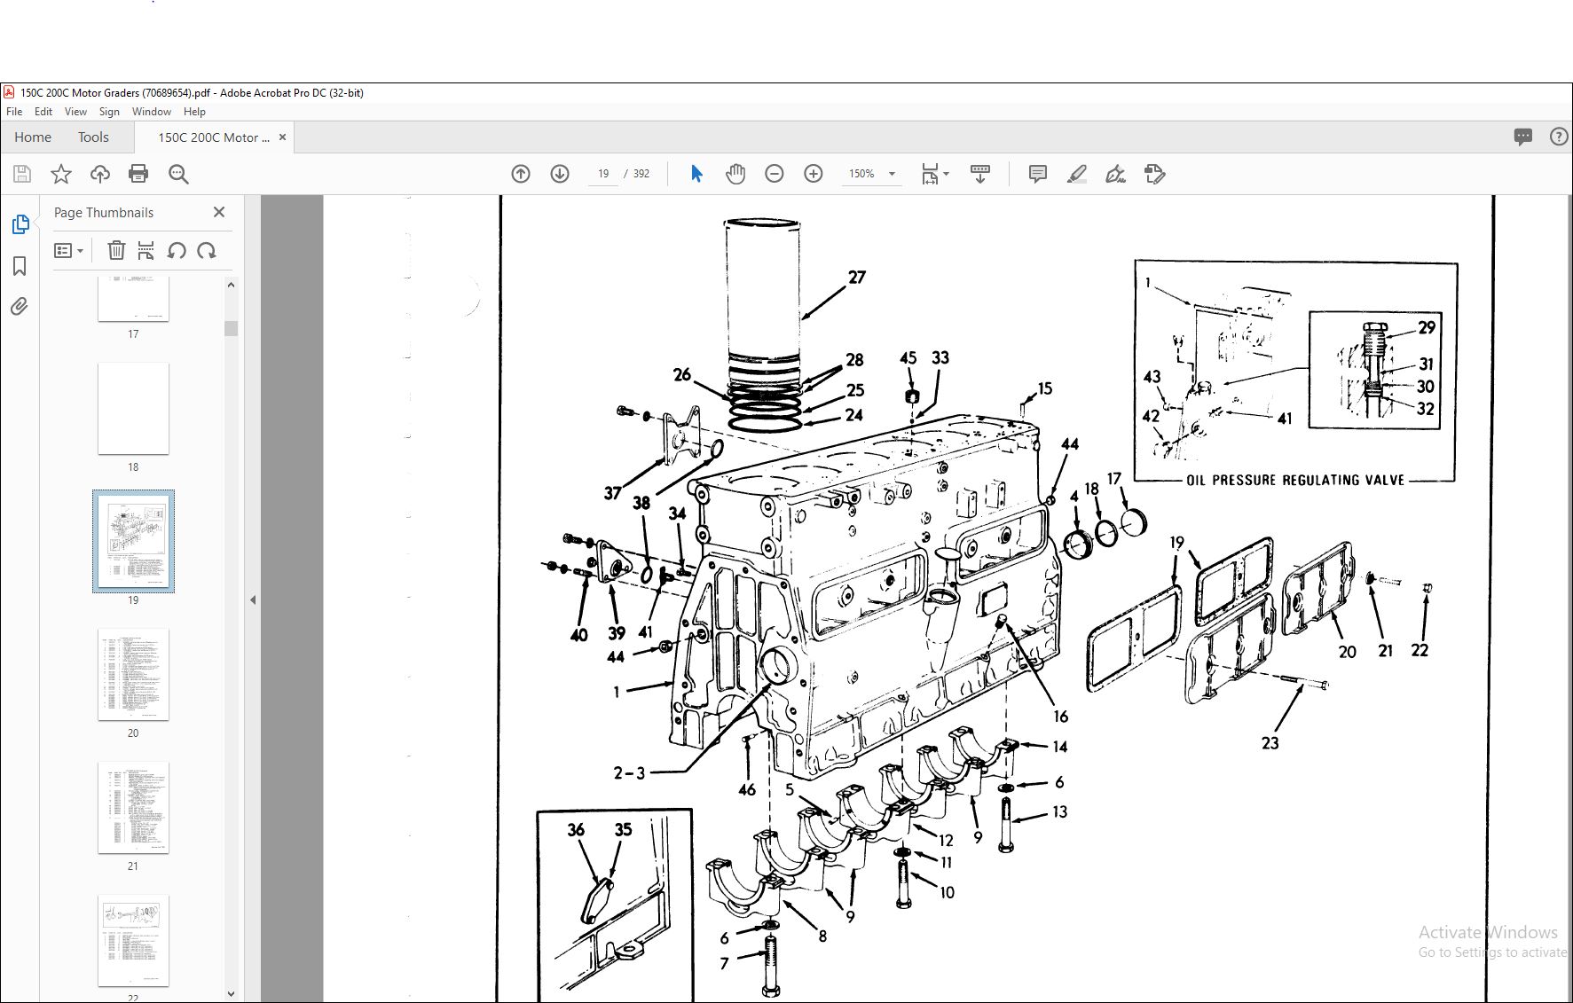Print the document with printer icon
Screen dimensions: 1573x1003
(x=138, y=174)
